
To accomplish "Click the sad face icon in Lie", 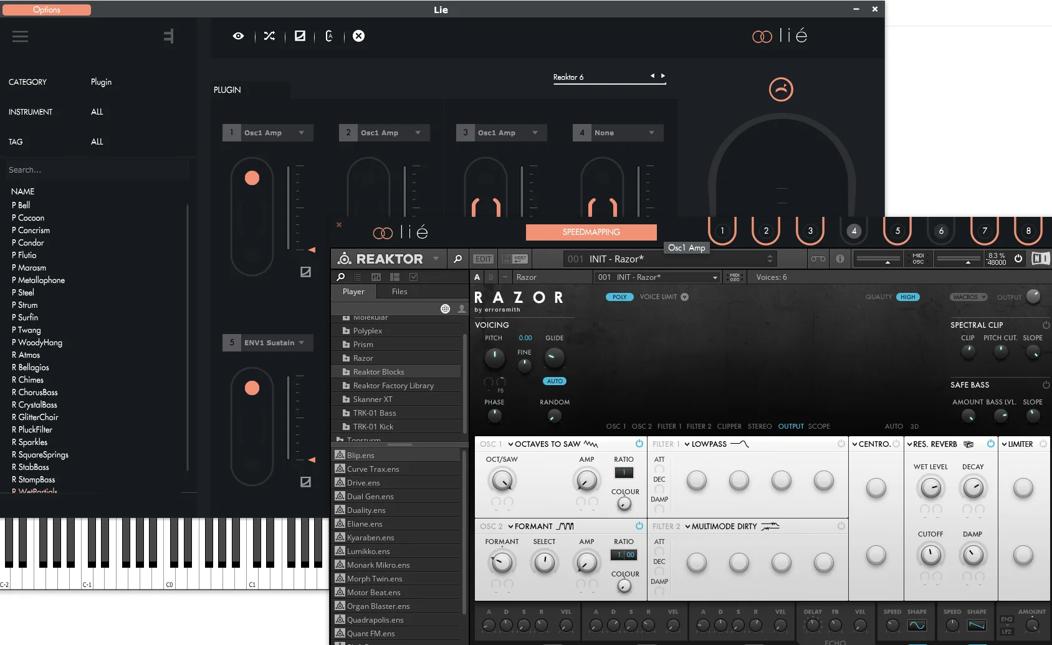I will [x=781, y=89].
